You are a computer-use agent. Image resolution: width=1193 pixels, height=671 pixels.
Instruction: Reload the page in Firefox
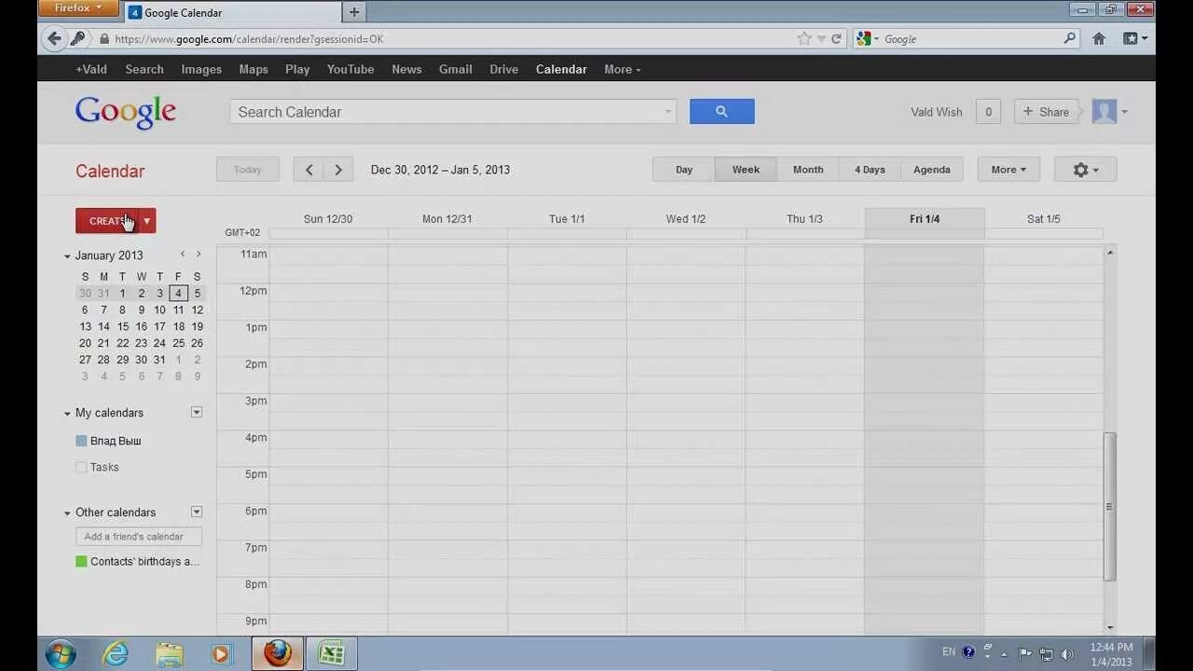(x=836, y=39)
